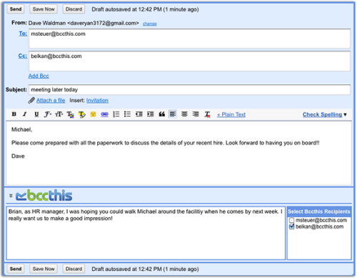357x278 pixels.
Task: Click the 'Dave' signature line
Action: [18, 157]
